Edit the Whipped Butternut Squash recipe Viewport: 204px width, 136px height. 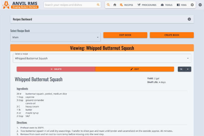(x=135, y=69)
